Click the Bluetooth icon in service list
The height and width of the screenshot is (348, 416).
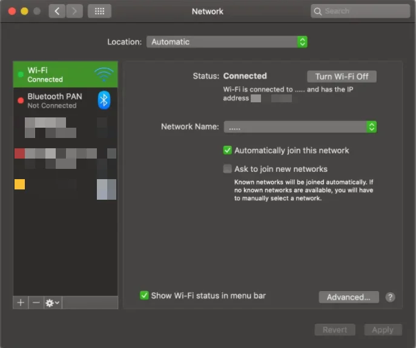pos(104,100)
